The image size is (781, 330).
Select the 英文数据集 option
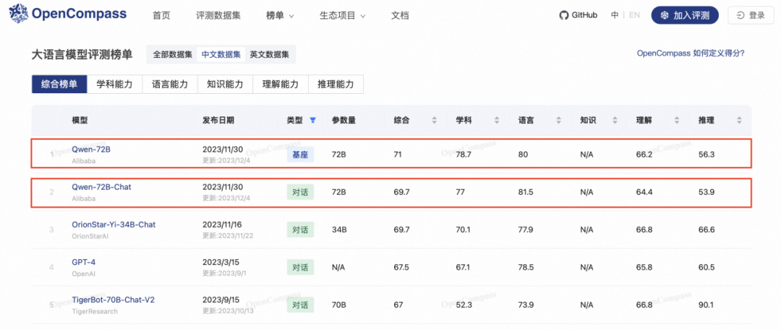click(x=270, y=55)
